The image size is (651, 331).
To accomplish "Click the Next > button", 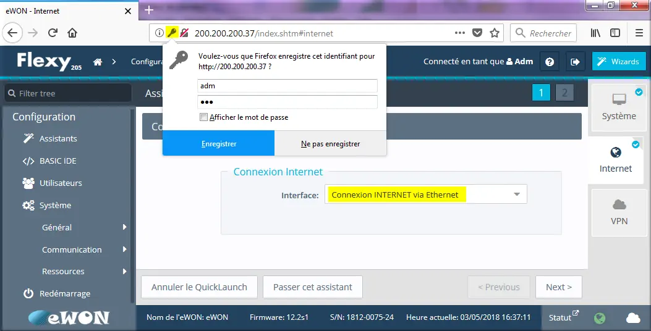I will (x=559, y=287).
